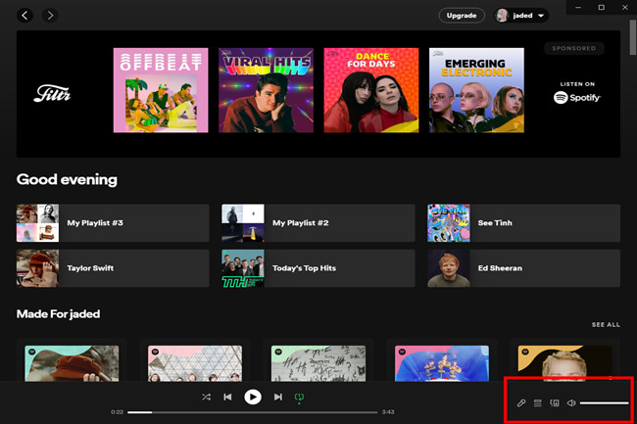Maximize the Spotify window
Screen dimensions: 637x424
(602, 7)
